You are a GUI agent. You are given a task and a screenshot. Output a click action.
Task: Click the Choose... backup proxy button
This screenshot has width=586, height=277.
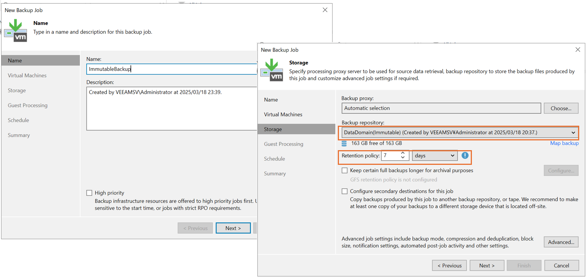coord(561,108)
